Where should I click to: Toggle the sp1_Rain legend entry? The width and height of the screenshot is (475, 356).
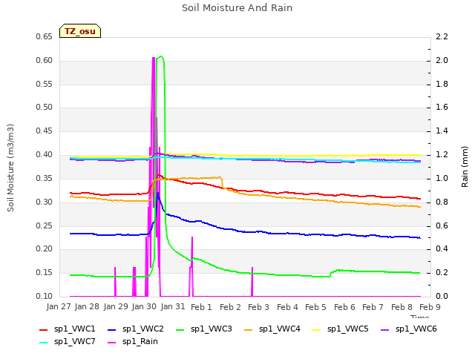pyautogui.click(x=133, y=342)
